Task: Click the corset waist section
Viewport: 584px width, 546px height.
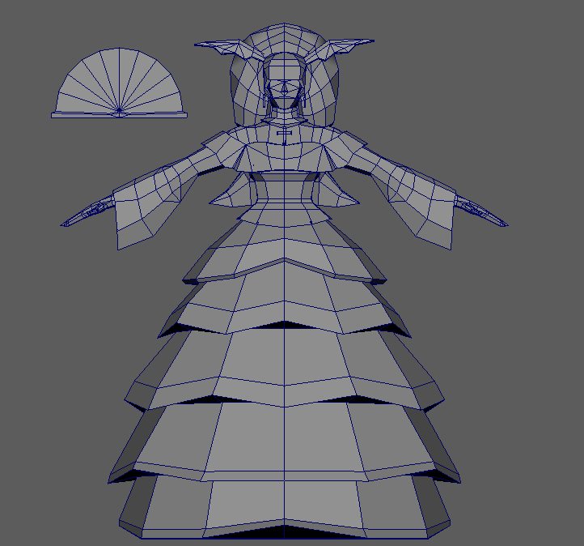Action: 283,190
